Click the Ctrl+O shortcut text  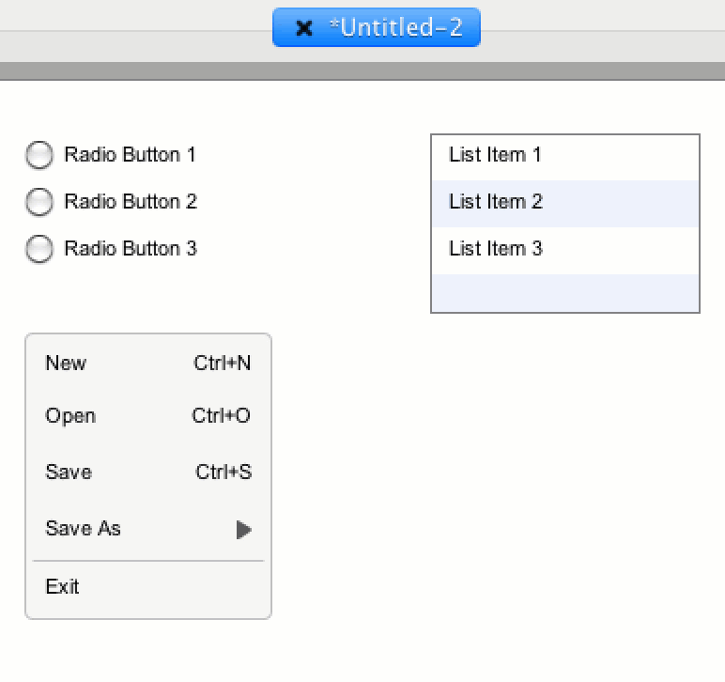click(x=222, y=416)
